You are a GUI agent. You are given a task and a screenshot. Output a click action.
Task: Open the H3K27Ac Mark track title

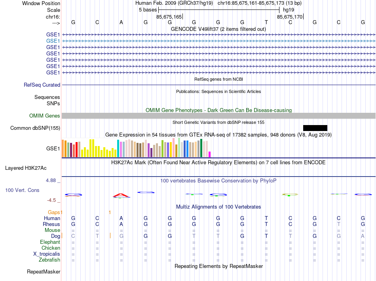218,163
